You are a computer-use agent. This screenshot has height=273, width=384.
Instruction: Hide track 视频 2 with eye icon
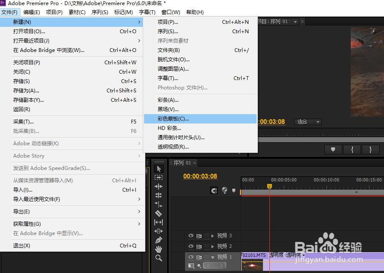click(x=191, y=246)
